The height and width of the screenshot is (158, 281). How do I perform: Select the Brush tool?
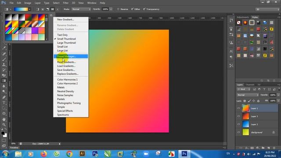4,59
